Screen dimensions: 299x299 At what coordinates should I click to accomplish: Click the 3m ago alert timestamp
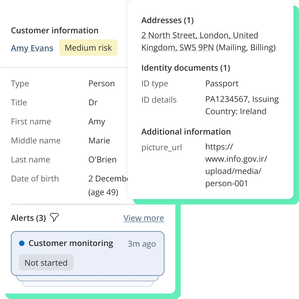142,244
